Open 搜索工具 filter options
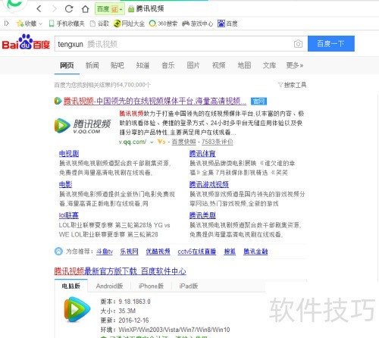 (293, 85)
